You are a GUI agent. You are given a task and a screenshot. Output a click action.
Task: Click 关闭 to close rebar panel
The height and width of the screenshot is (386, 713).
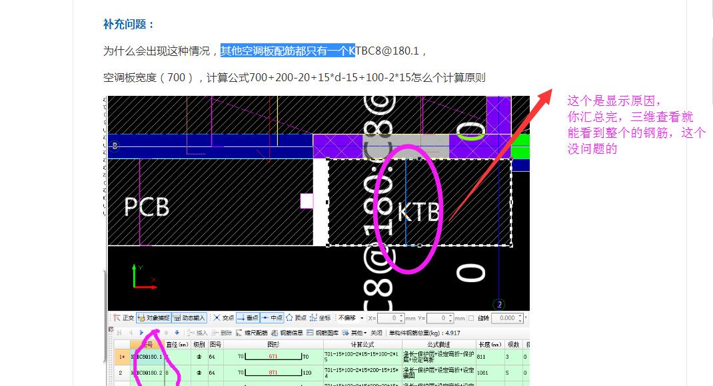376,333
